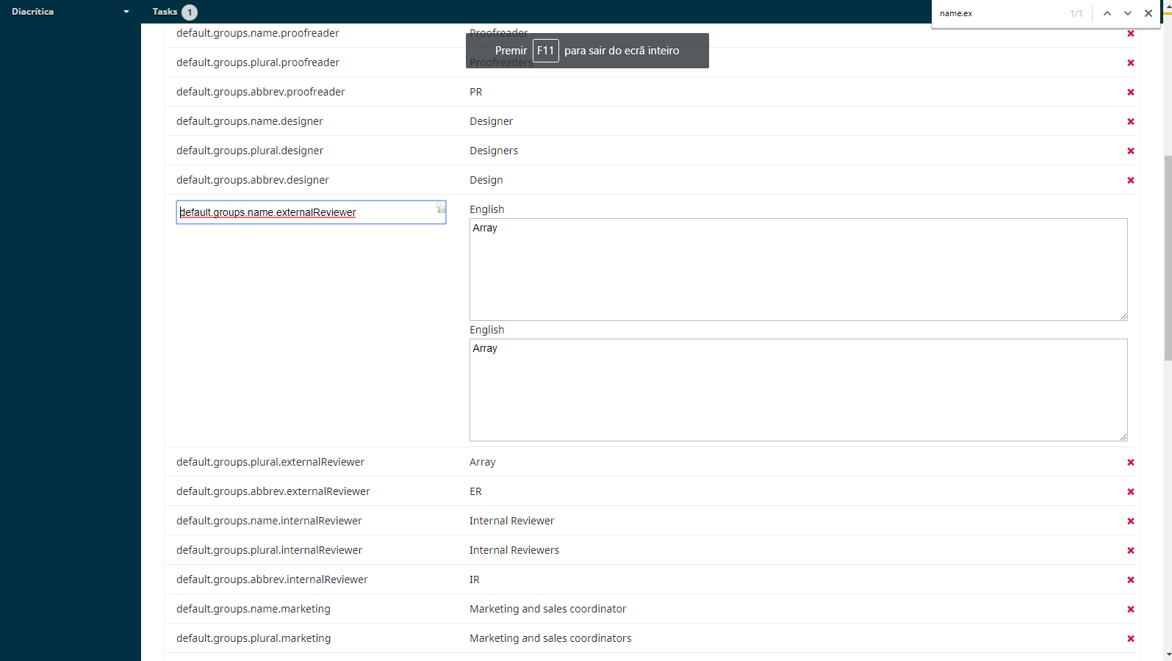Delete the default.groups.plural.proofreader row
Screen dimensions: 1172x661
pos(1131,62)
